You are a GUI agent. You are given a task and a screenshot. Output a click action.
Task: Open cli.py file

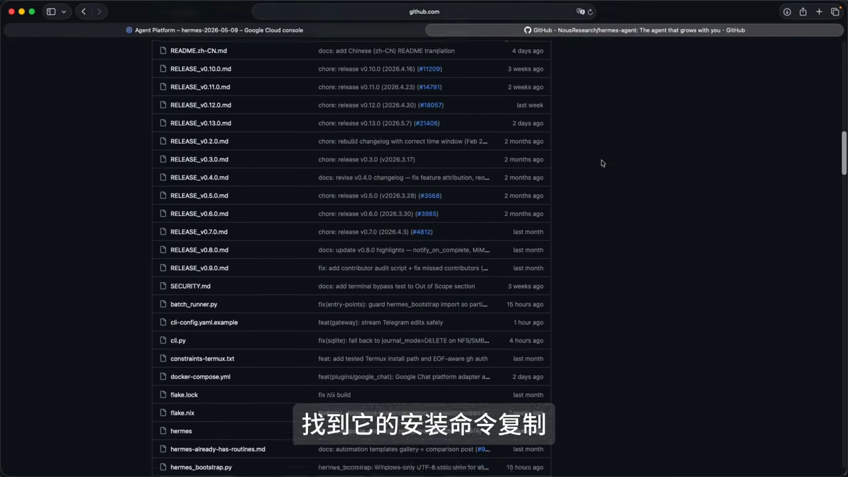click(178, 341)
